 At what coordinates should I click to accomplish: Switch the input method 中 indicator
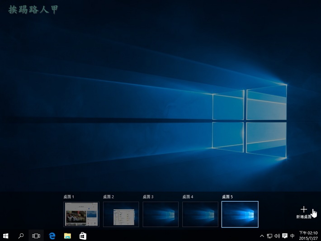point(293,236)
